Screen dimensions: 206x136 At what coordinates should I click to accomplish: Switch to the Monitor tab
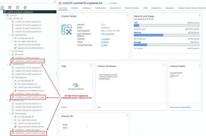pos(75,8)
